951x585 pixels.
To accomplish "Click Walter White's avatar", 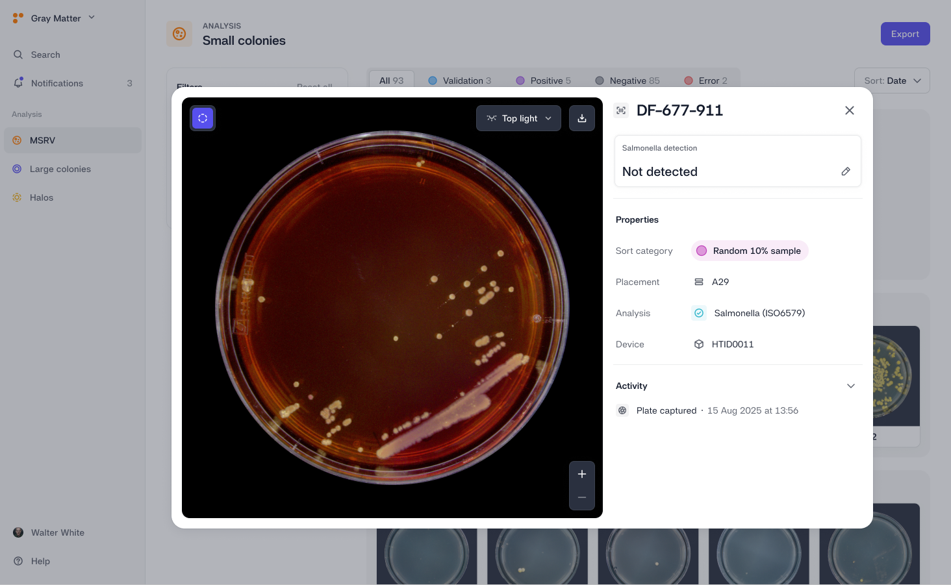I will click(x=18, y=532).
